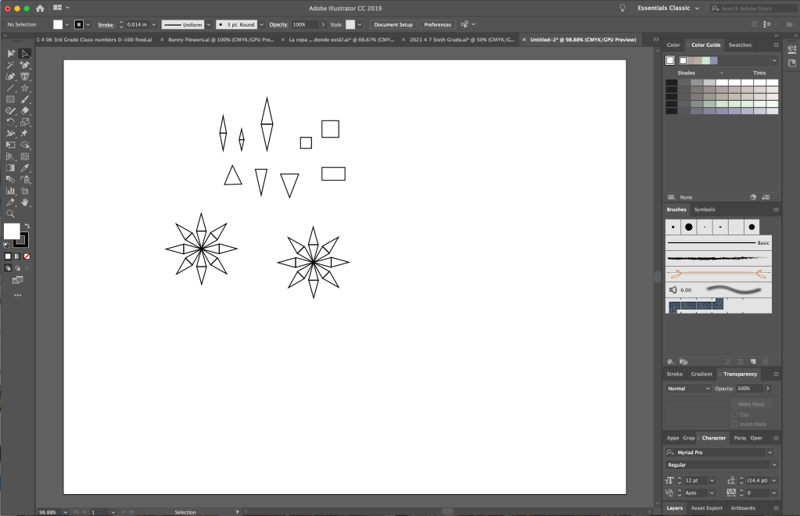Check the Clip checkbox
Image resolution: width=800 pixels, height=516 pixels.
click(x=735, y=414)
